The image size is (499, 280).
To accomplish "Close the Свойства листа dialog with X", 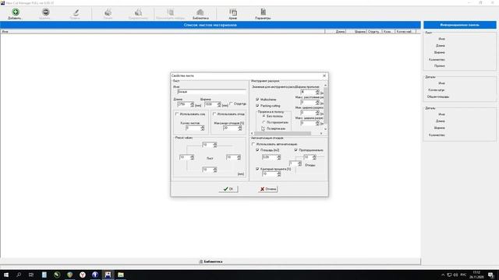I will coord(324,75).
